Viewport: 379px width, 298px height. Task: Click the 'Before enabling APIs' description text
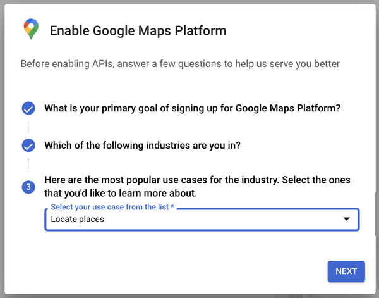click(180, 64)
